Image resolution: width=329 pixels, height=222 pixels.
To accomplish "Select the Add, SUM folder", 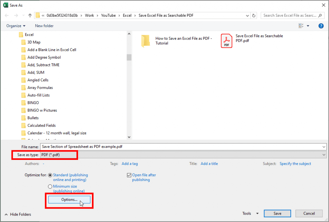I will click(x=33, y=72).
